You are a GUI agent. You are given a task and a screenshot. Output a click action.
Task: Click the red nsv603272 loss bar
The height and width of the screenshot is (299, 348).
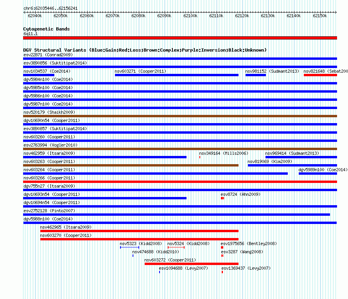[x=192, y=264]
